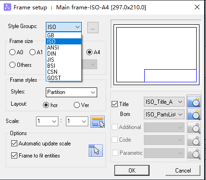The image size is (206, 180).
Task: Click the Parametric preview magnifier icon
Action: [x=194, y=153]
